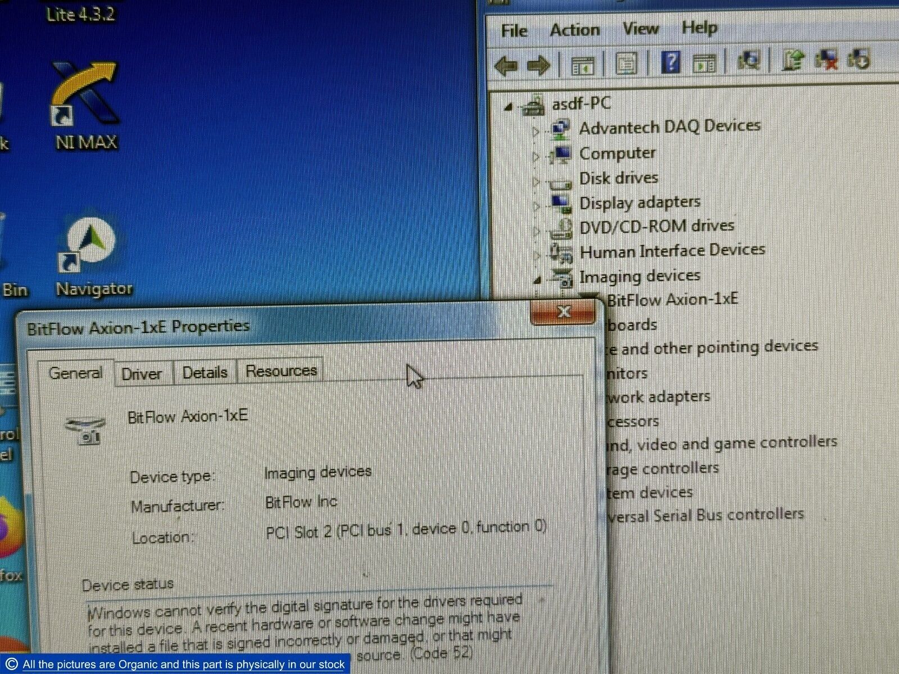Open the File menu in Device Manager
This screenshot has height=674, width=899.
coord(514,30)
